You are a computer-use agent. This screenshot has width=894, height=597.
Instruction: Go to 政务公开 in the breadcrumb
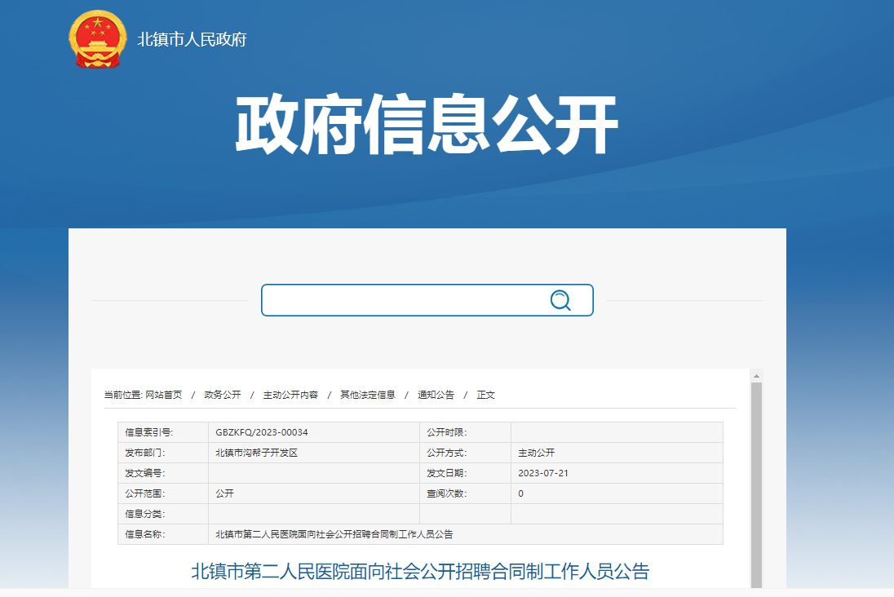point(223,395)
